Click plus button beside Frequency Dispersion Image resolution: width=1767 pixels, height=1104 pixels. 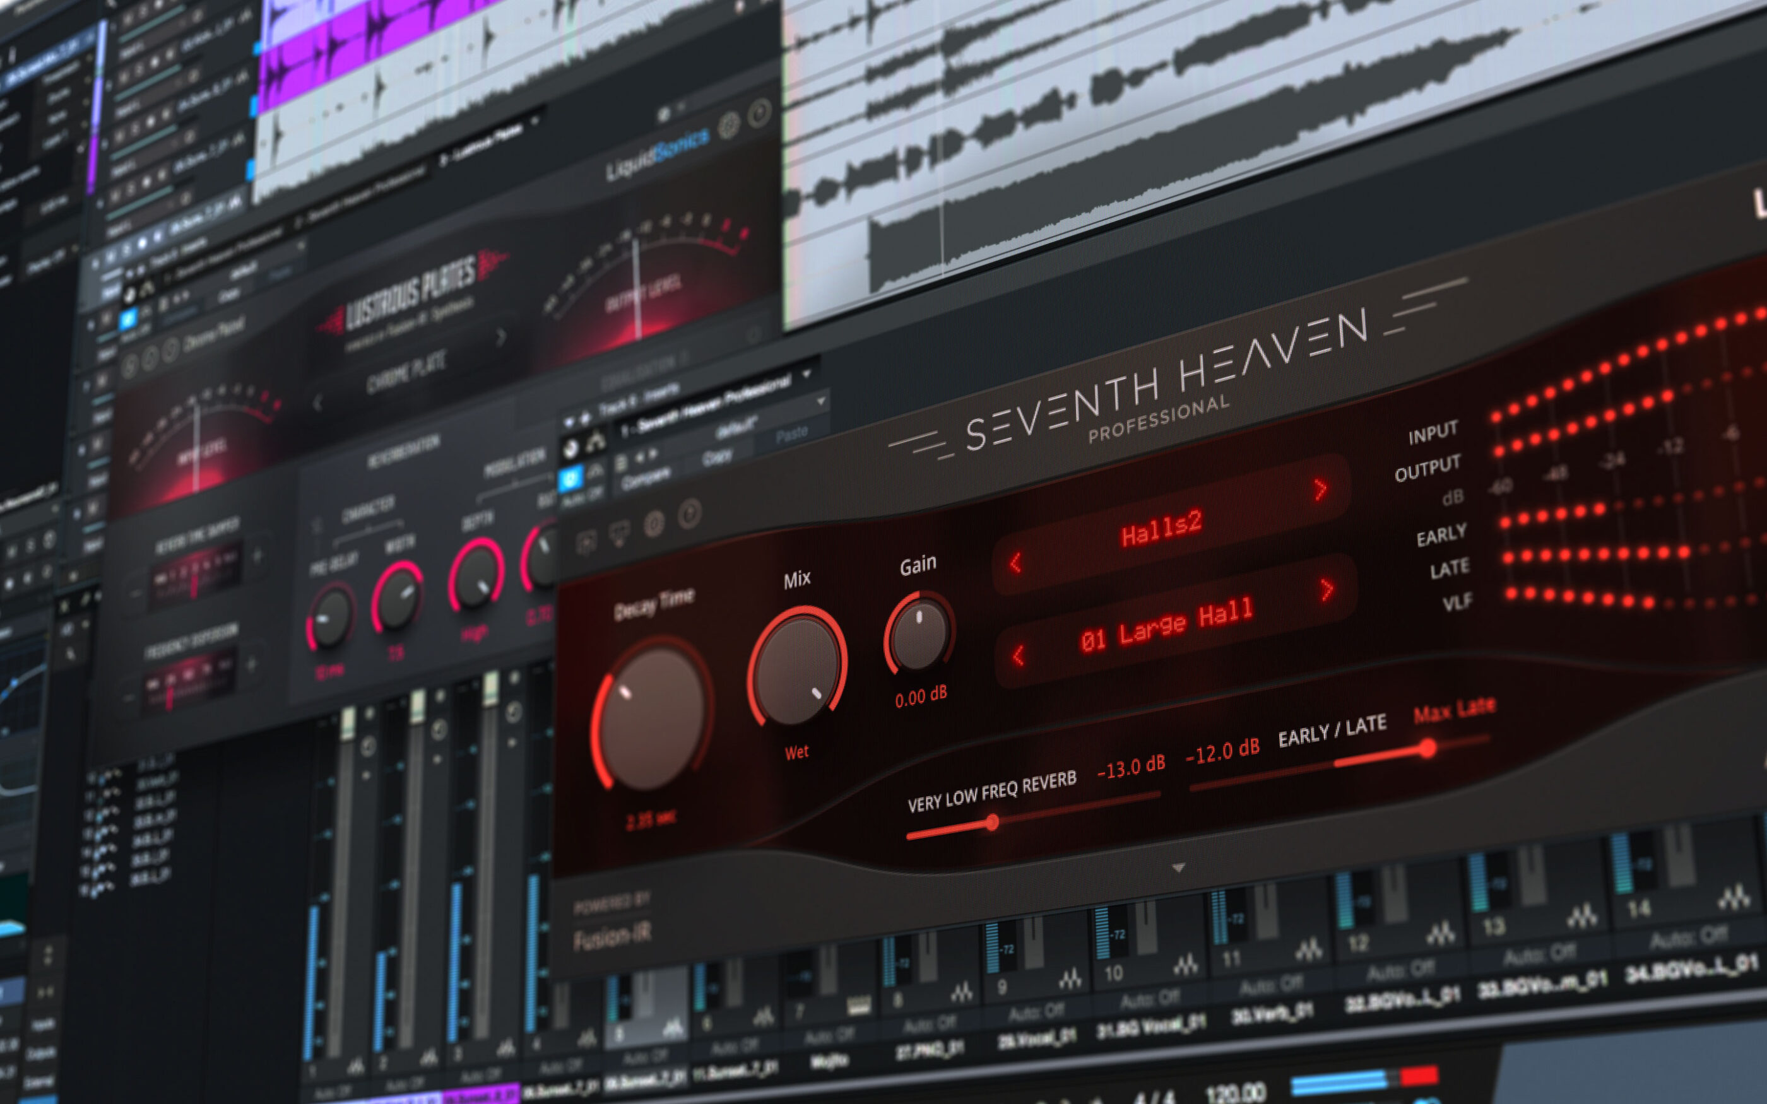pos(251,664)
